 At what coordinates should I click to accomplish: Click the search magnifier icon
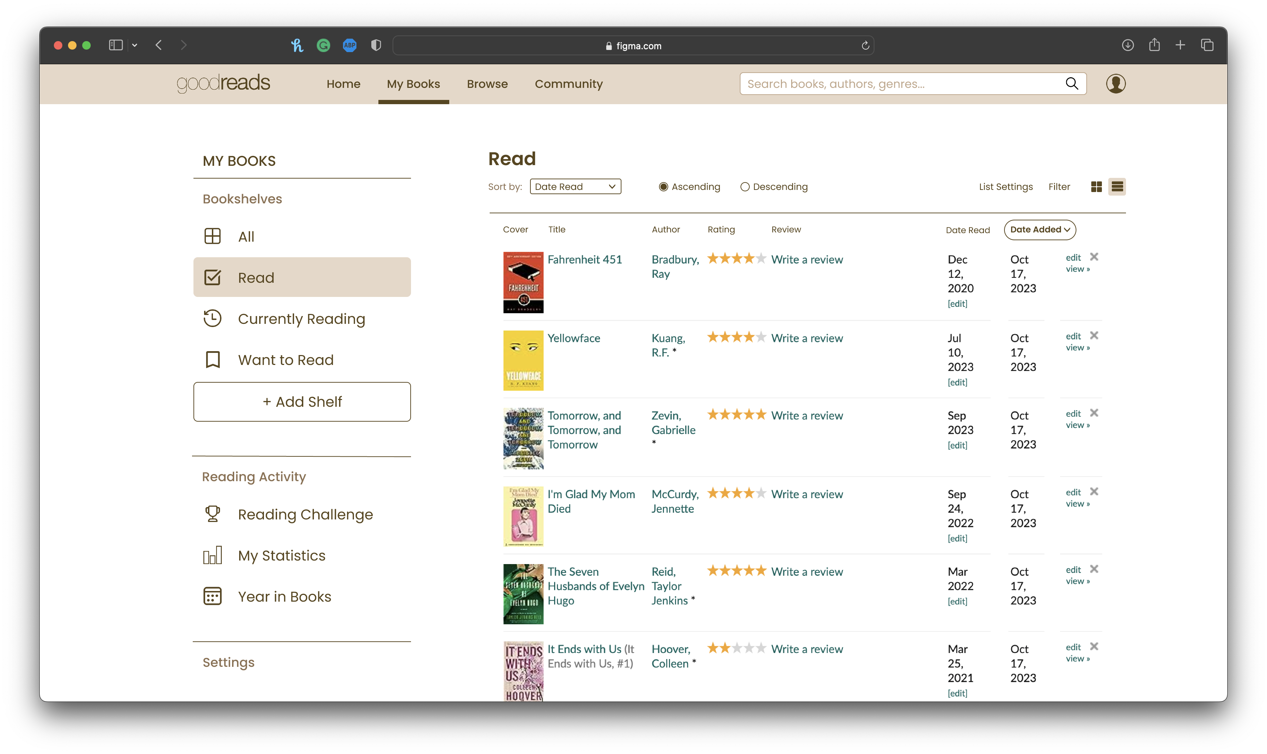click(x=1071, y=84)
